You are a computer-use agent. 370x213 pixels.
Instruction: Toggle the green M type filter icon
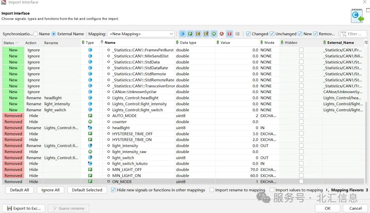214,34
